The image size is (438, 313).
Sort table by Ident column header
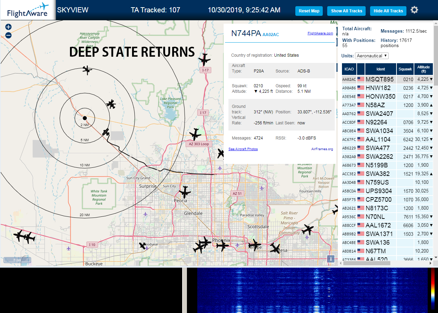pyautogui.click(x=381, y=69)
